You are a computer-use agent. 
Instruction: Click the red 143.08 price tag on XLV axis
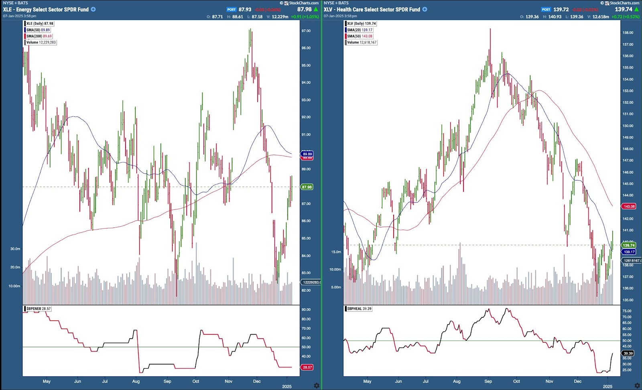click(x=629, y=206)
